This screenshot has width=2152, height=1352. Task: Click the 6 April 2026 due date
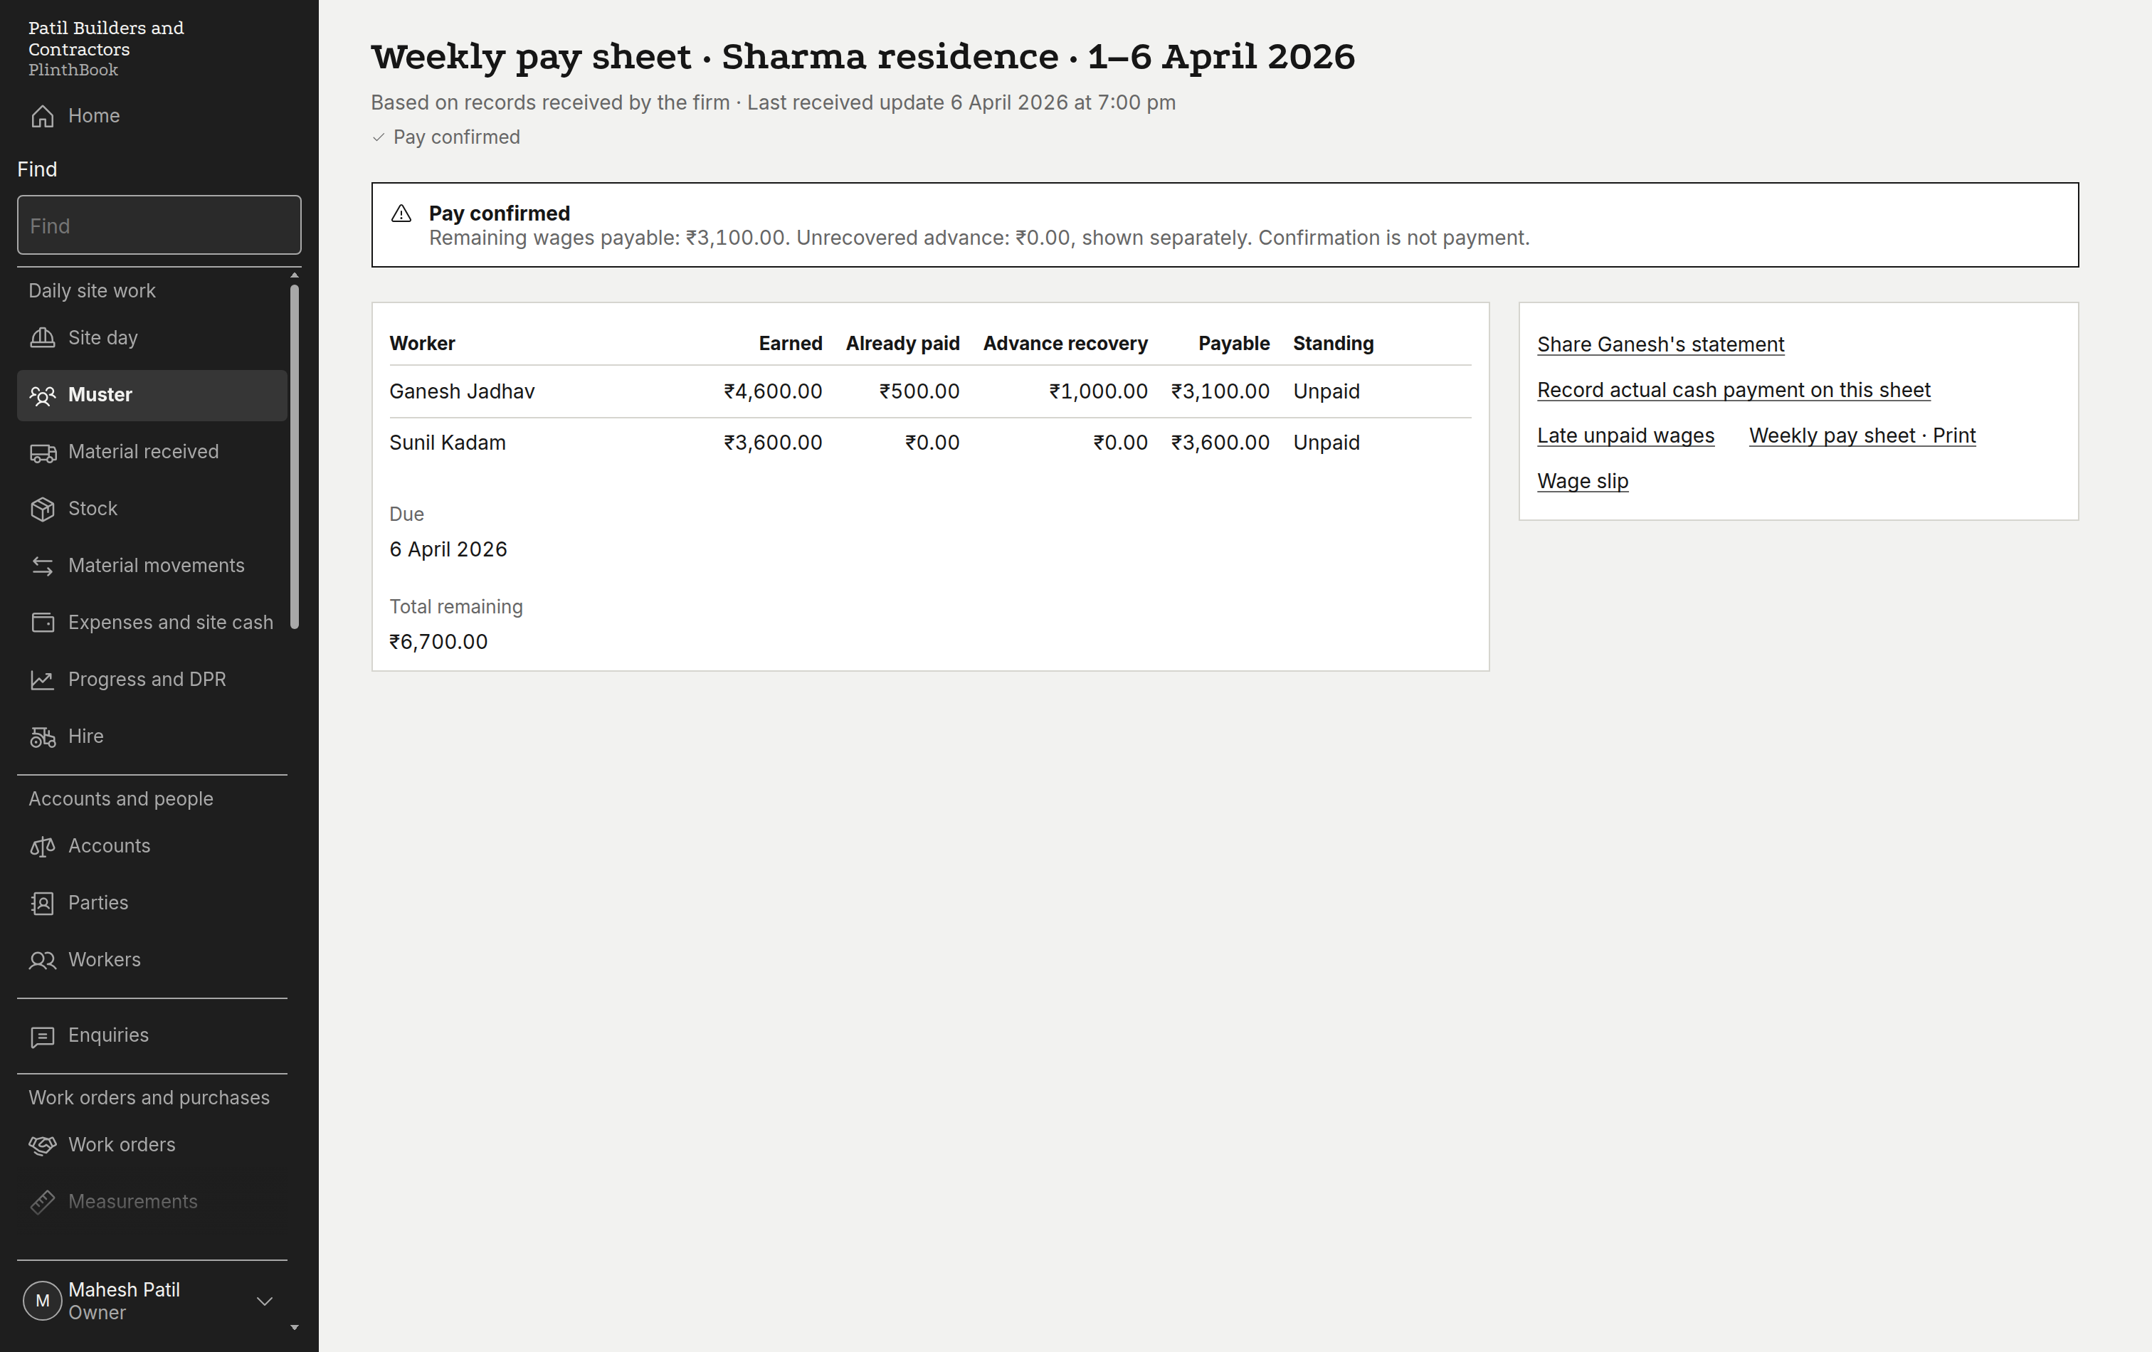pyautogui.click(x=448, y=549)
